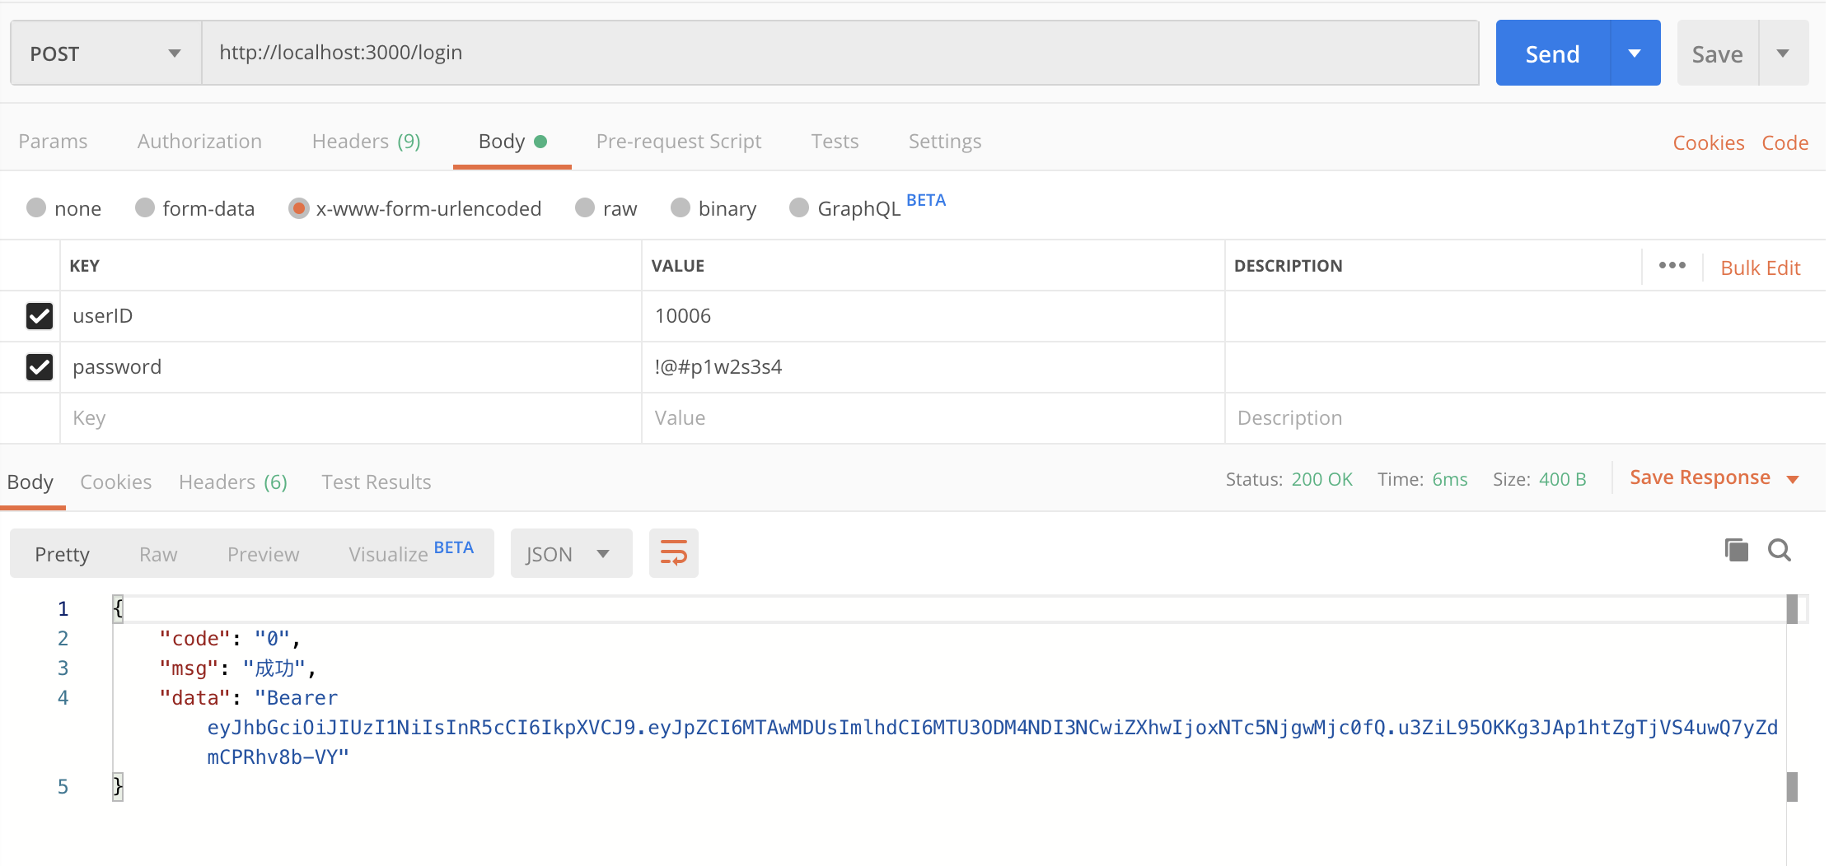Image resolution: width=1829 pixels, height=866 pixels.
Task: Expand the Save options arrow
Action: coord(1783,54)
